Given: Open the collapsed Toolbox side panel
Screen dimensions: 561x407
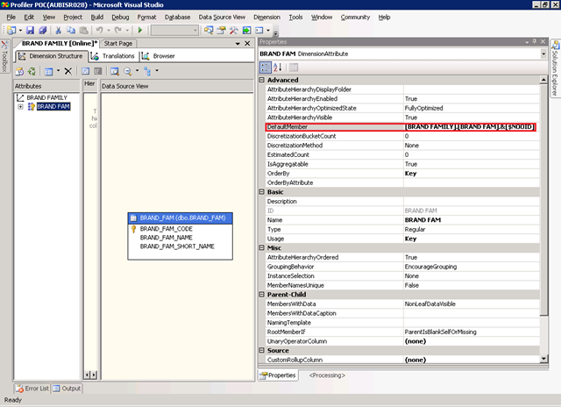Looking at the screenshot, I should click(x=4, y=56).
